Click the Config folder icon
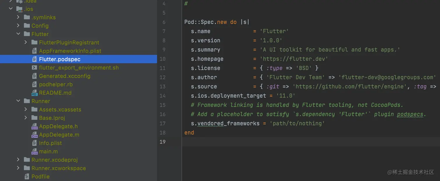 (27, 26)
